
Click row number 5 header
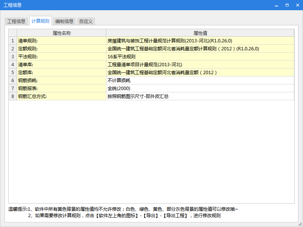click(x=13, y=72)
